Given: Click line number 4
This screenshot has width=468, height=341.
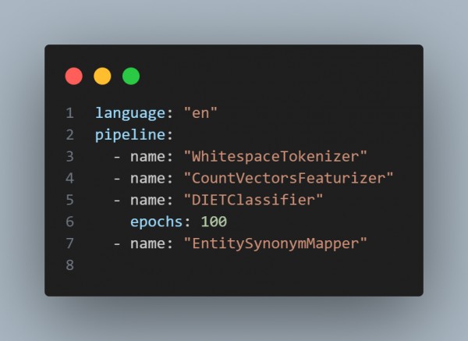Looking at the screenshot, I should [70, 178].
